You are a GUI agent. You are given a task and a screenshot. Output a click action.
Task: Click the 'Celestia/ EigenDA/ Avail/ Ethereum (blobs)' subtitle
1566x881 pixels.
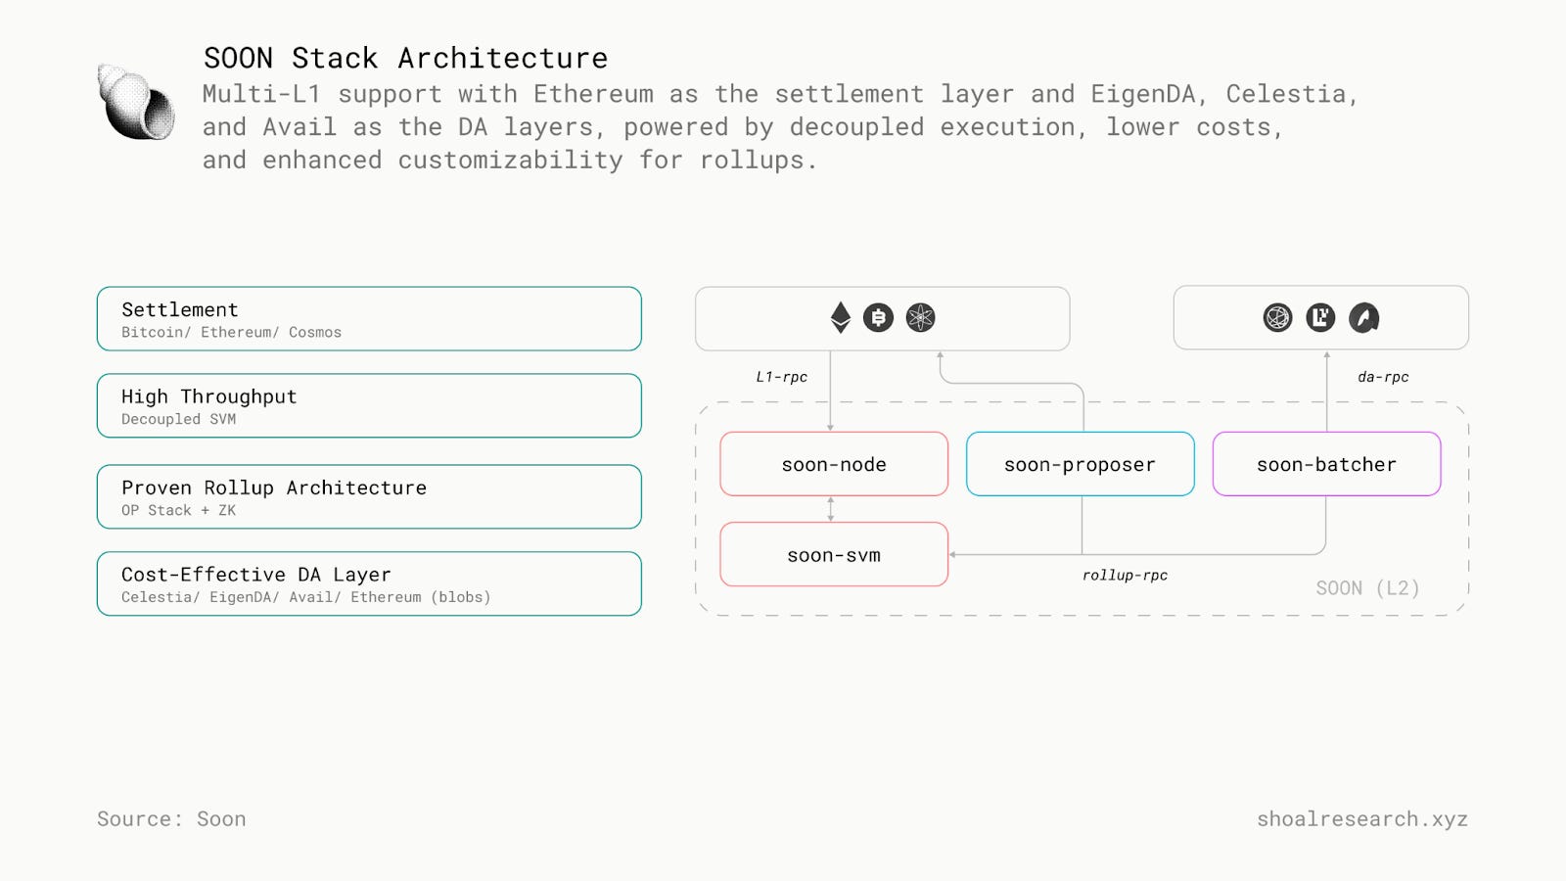tap(306, 597)
